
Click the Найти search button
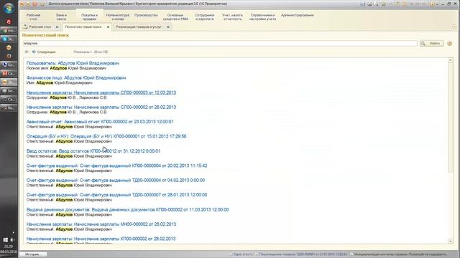tap(431, 44)
